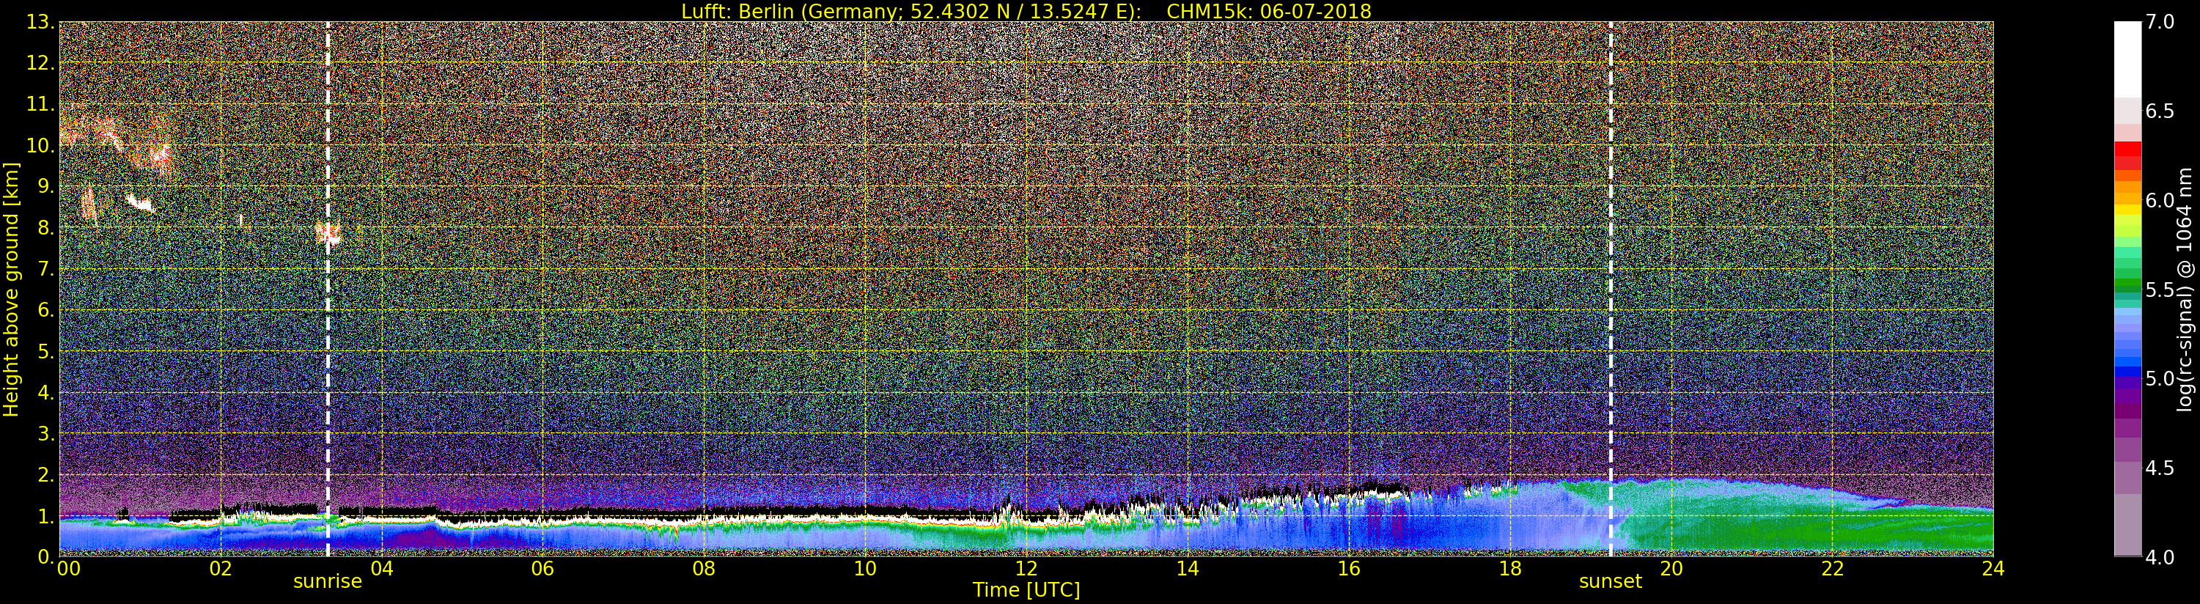Click the plot title 'Lufft: Berlin (Germany…' text
This screenshot has width=2200, height=604.
[x=1026, y=11]
